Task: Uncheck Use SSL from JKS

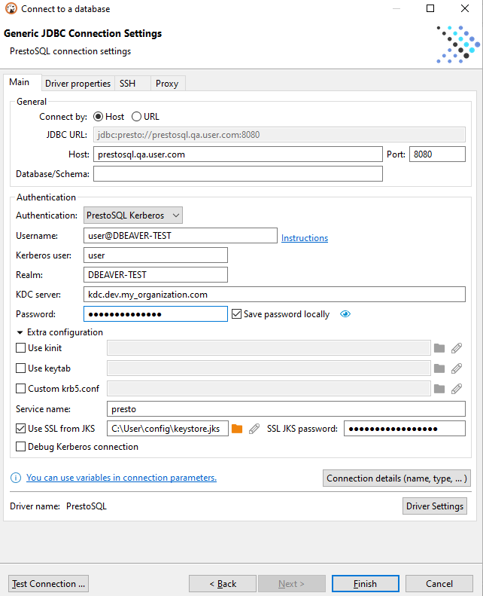Action: pos(20,429)
